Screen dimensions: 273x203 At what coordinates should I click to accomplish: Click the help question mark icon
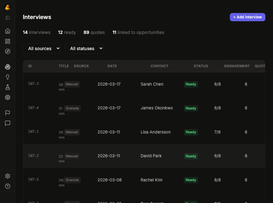tap(7, 186)
